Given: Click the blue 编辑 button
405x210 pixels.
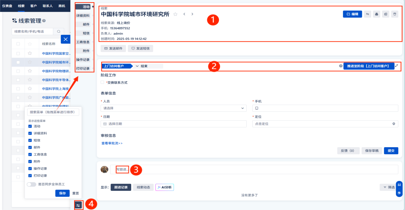Looking at the screenshot, I should click(352, 14).
